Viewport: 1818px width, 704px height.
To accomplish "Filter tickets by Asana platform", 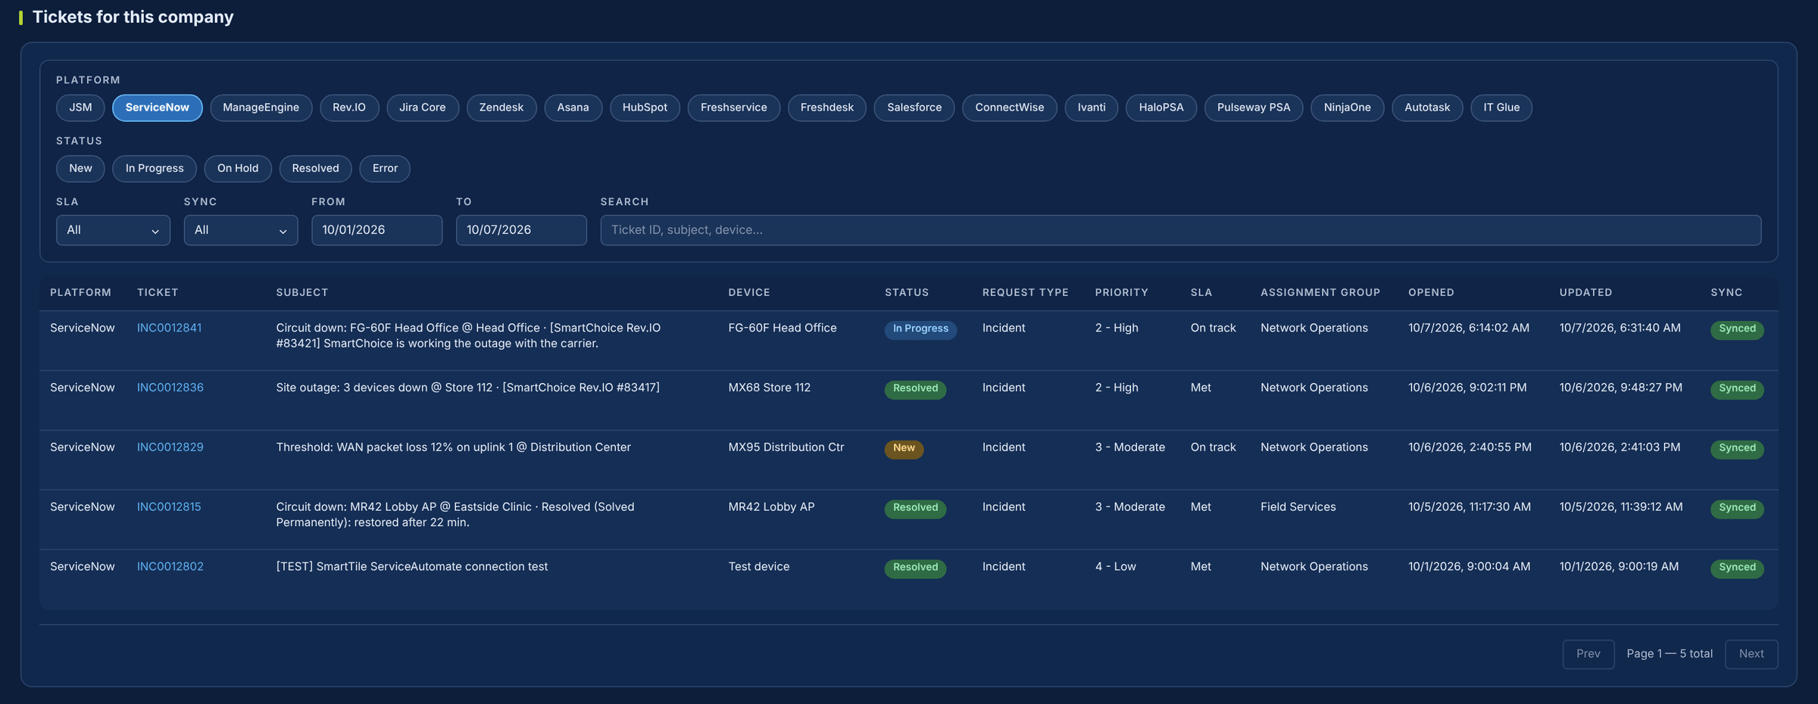I will click(x=573, y=107).
